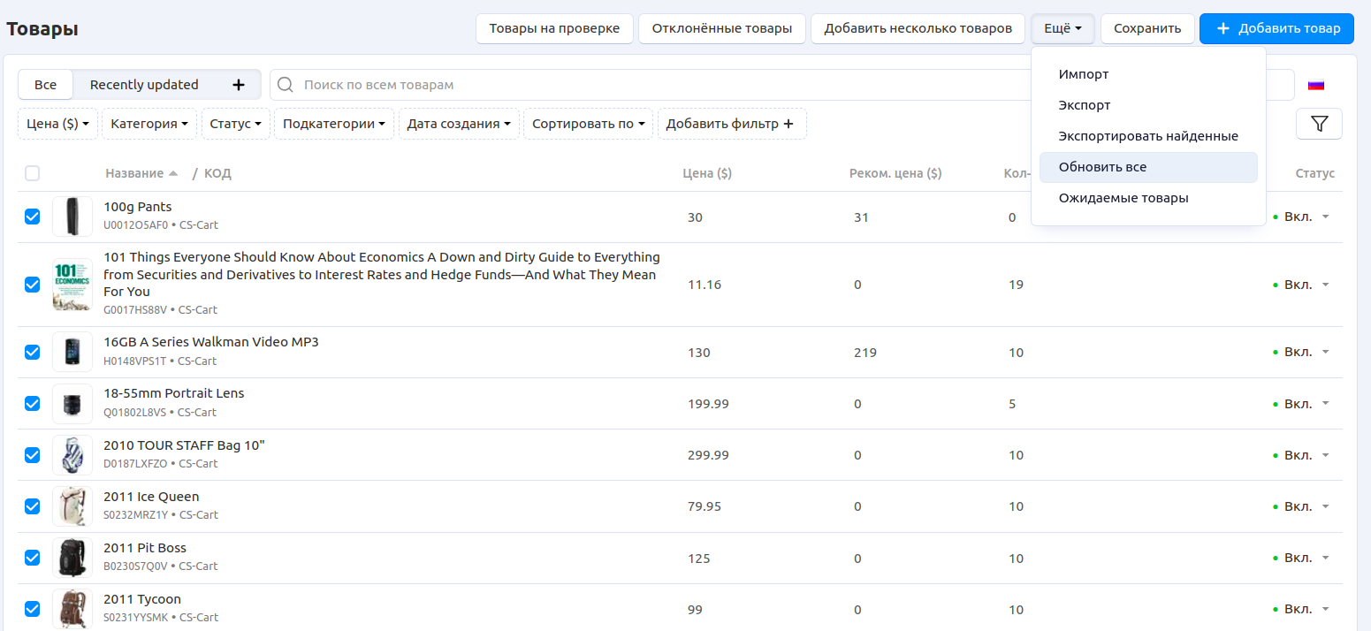Click the 2011 Pit Boss backpack image
Image resolution: width=1371 pixels, height=631 pixels.
(72, 558)
